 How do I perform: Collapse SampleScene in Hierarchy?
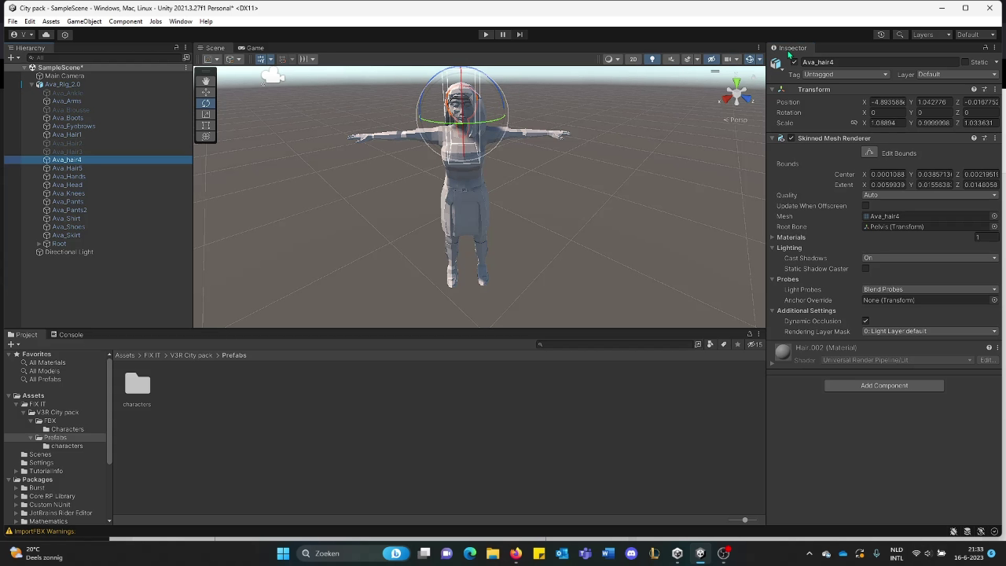tap(24, 68)
